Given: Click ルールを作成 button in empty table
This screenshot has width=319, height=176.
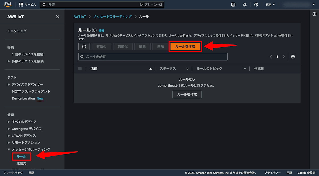Looking at the screenshot, I should [x=187, y=94].
